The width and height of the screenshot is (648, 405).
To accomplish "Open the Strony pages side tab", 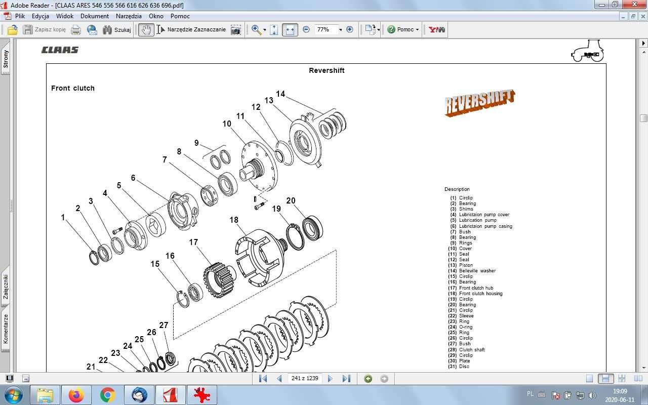I will click(x=6, y=59).
